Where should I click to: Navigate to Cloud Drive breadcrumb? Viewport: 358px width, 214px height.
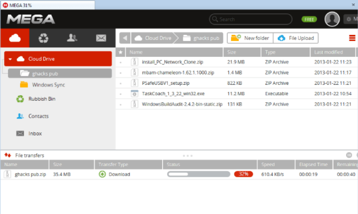[153, 38]
